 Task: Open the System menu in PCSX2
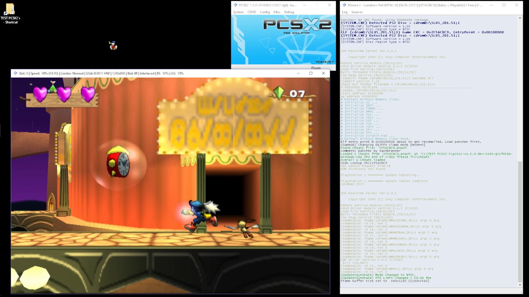coord(238,12)
